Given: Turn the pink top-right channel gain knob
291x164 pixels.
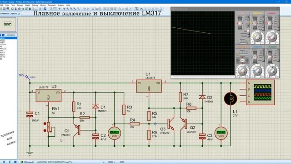Looking at the screenshot, I should (272, 37).
